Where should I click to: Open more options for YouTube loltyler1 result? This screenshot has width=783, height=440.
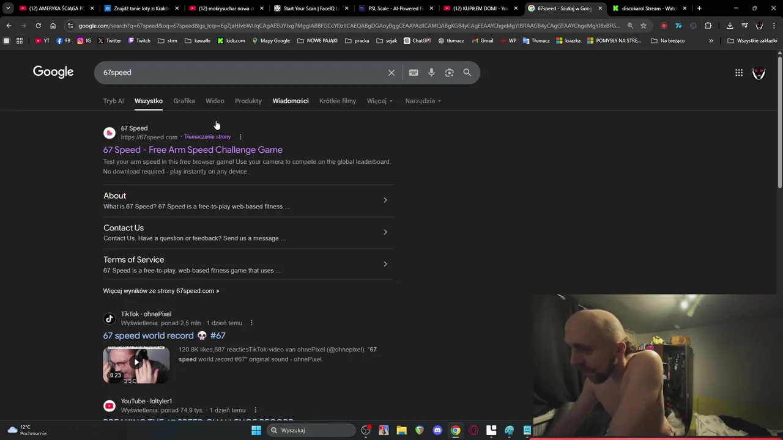point(255,410)
